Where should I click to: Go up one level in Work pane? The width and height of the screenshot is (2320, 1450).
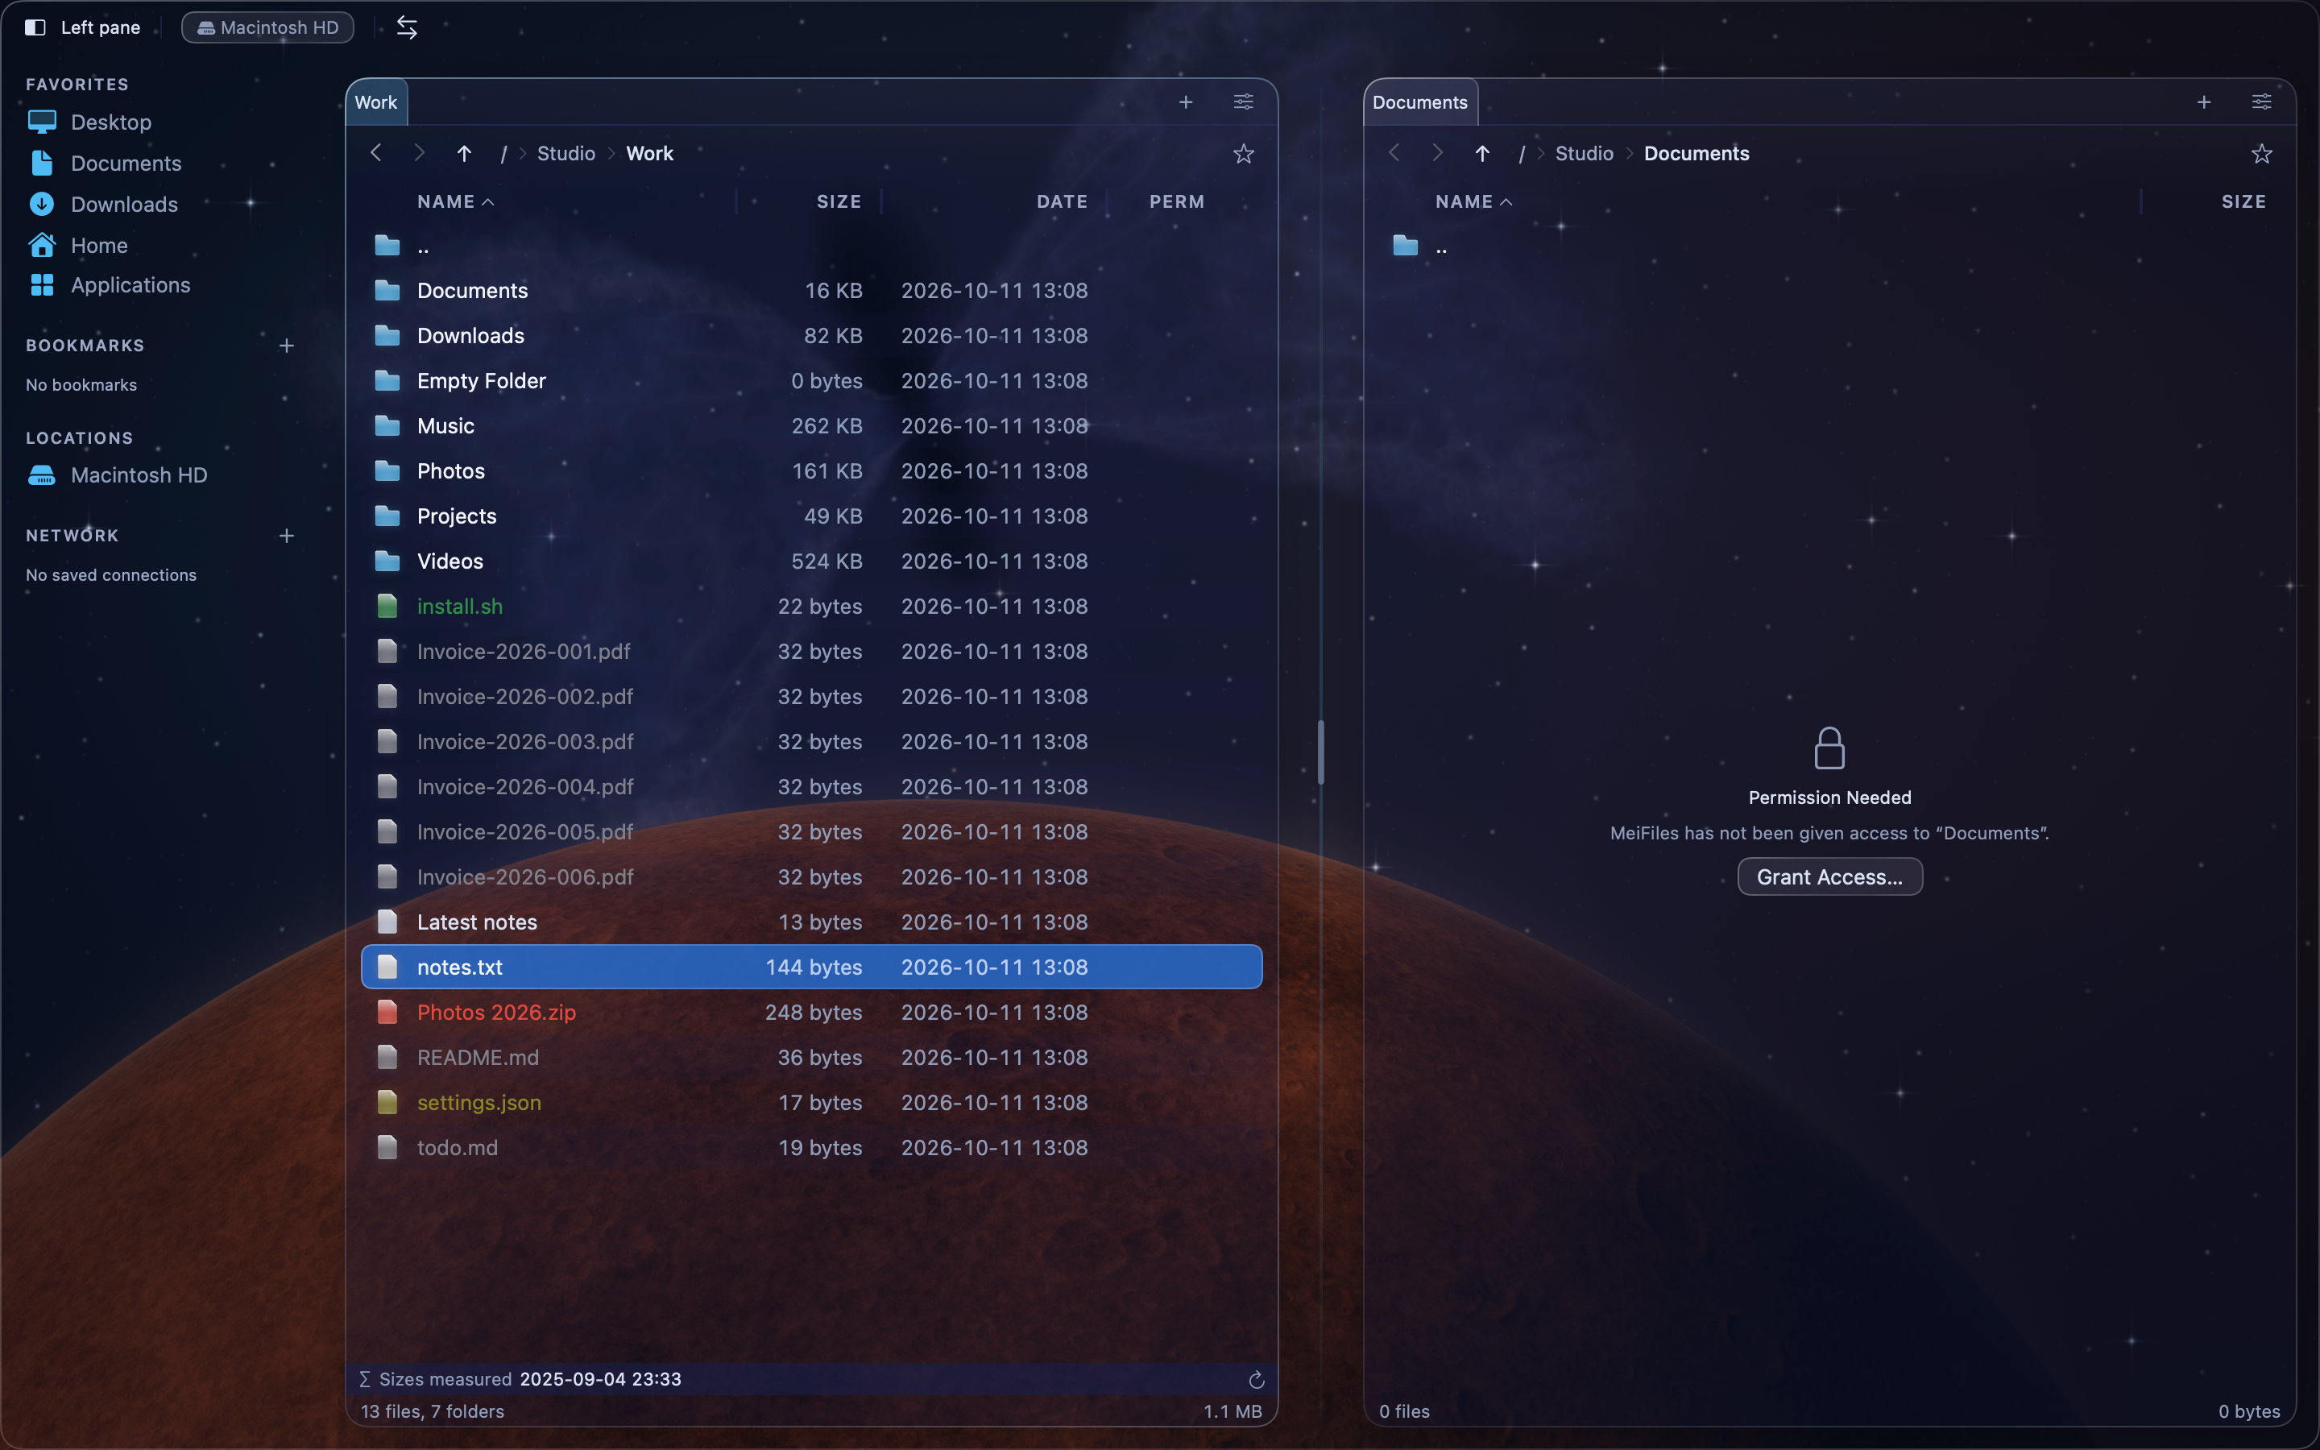coord(464,153)
